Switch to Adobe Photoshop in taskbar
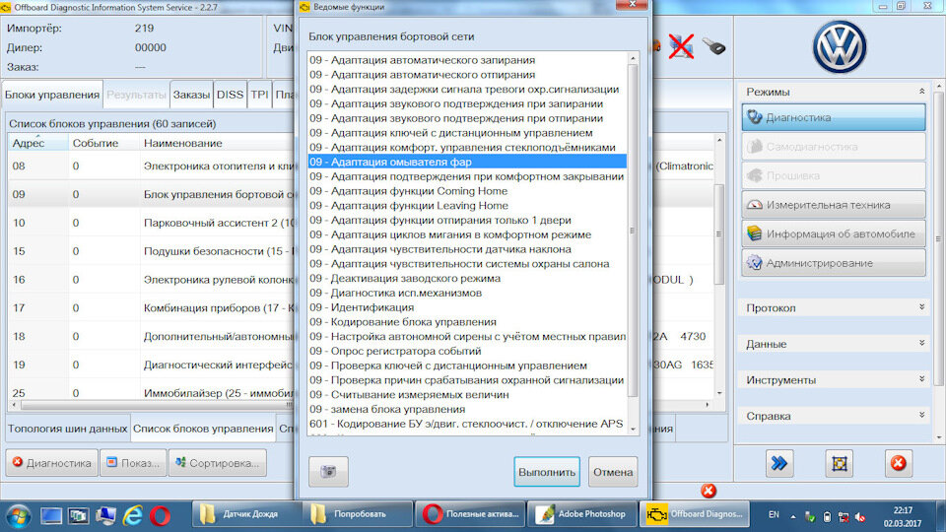Image resolution: width=946 pixels, height=532 pixels. coord(581,514)
